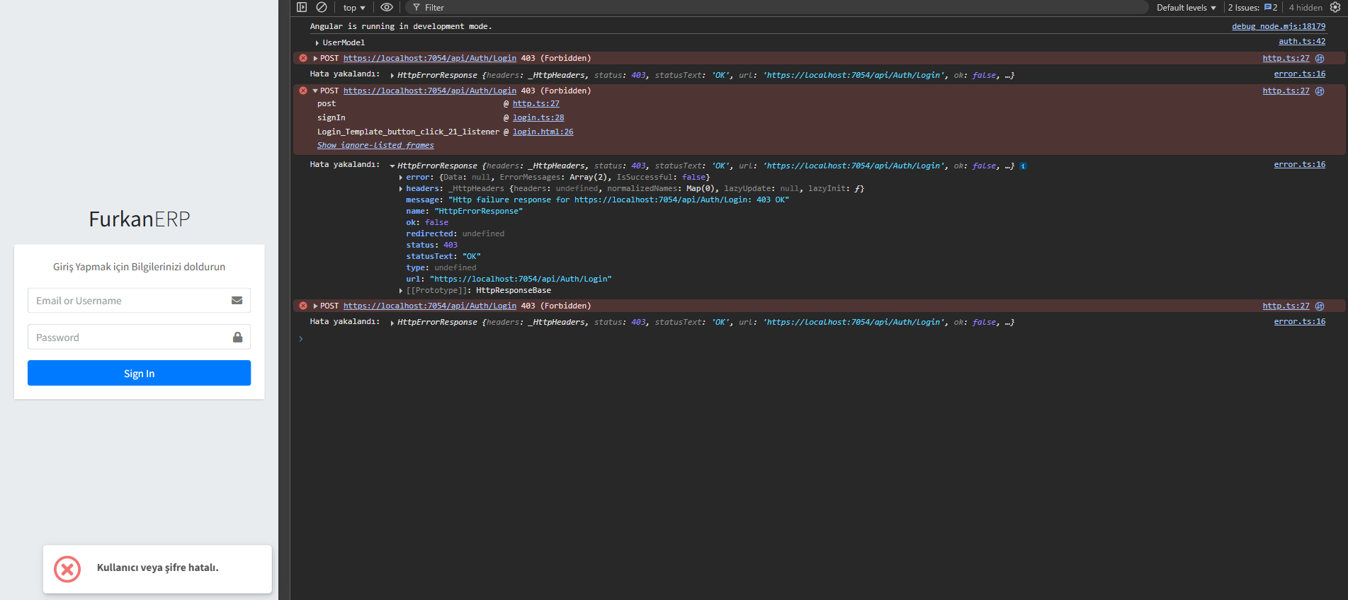Open the debug_node.mjs:18179 source link
The height and width of the screenshot is (600, 1348).
(1278, 27)
